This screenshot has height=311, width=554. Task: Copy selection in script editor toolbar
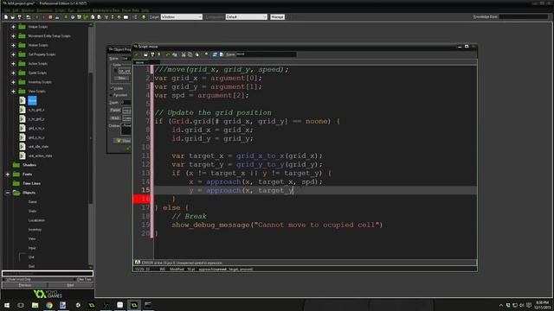pyautogui.click(x=190, y=54)
